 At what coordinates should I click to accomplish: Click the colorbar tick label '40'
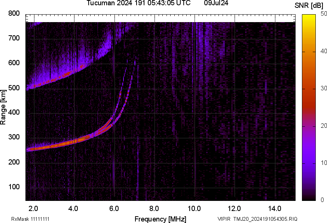coord(324,51)
